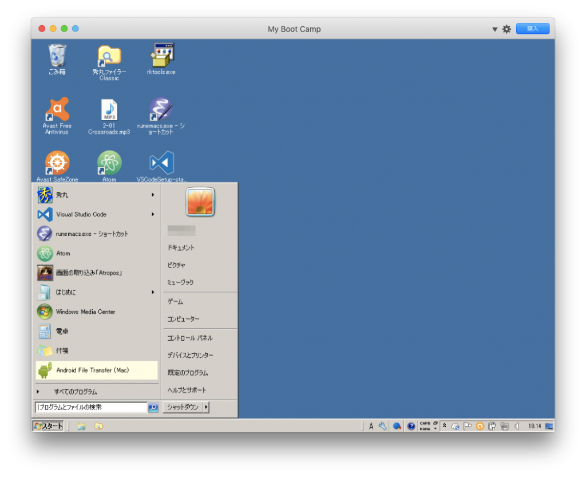The image size is (586, 477).
Task: Open the VSCodeSetup installer icon
Action: [162, 163]
